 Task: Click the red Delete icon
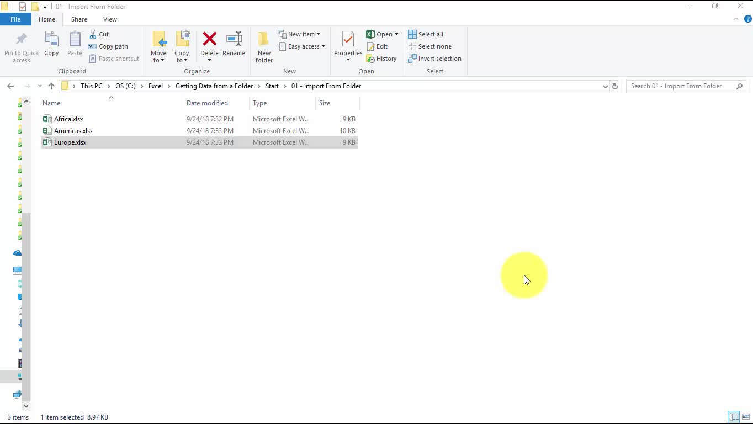tap(209, 40)
